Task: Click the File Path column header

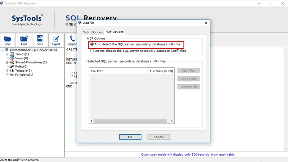Action: (119, 71)
